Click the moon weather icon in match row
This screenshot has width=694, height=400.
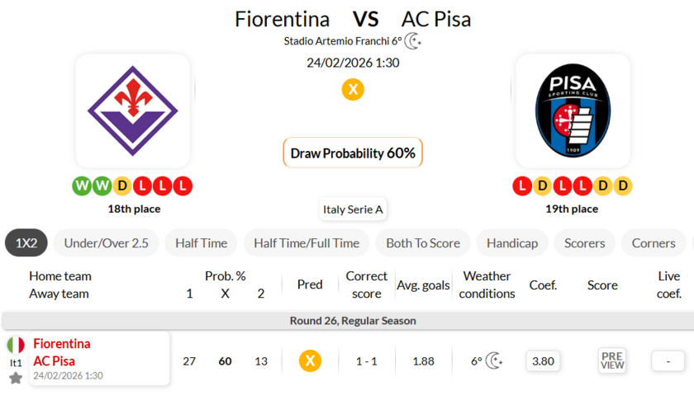tap(494, 360)
